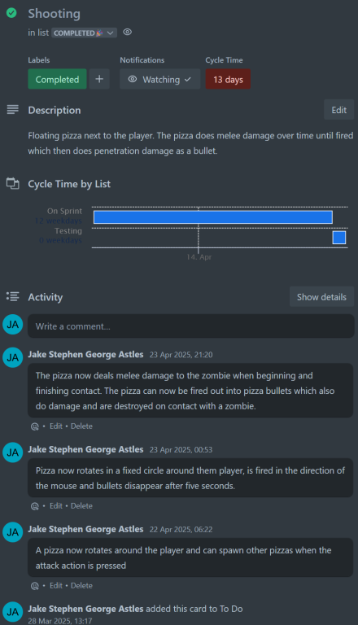Add reaction to the 22 Apr comment
Viewport: 358px width, 625px height.
pos(35,586)
